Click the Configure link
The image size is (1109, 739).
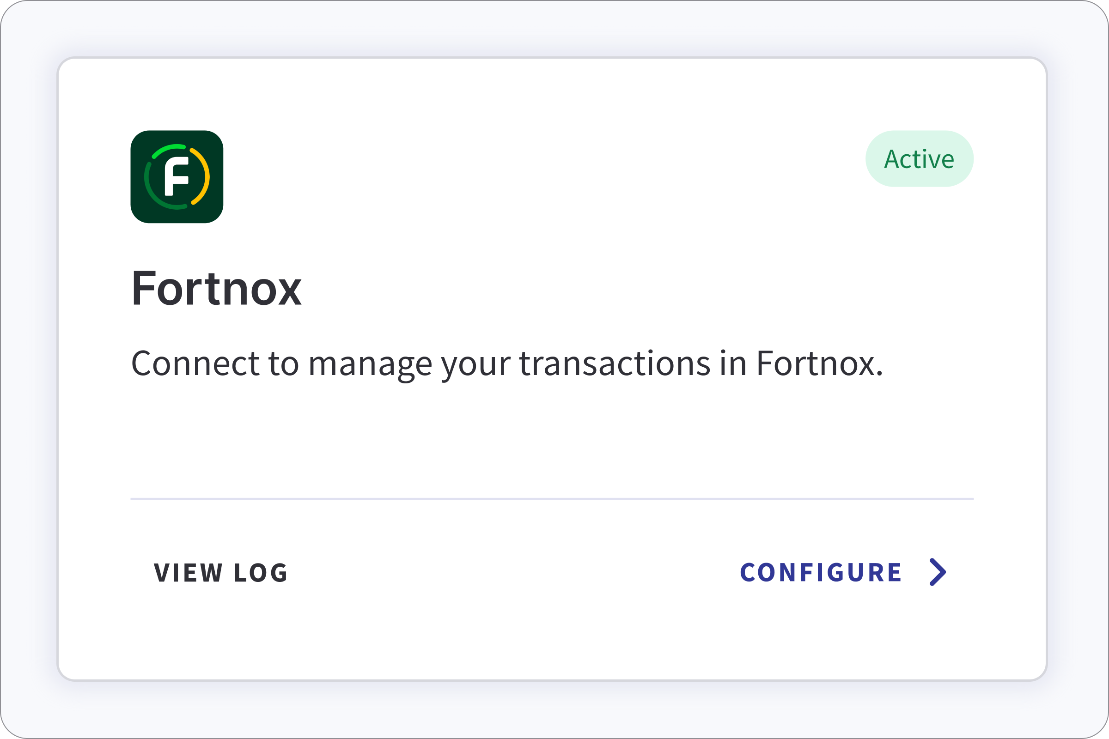click(822, 573)
